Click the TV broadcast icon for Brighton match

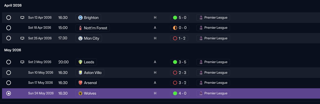(x=22, y=18)
